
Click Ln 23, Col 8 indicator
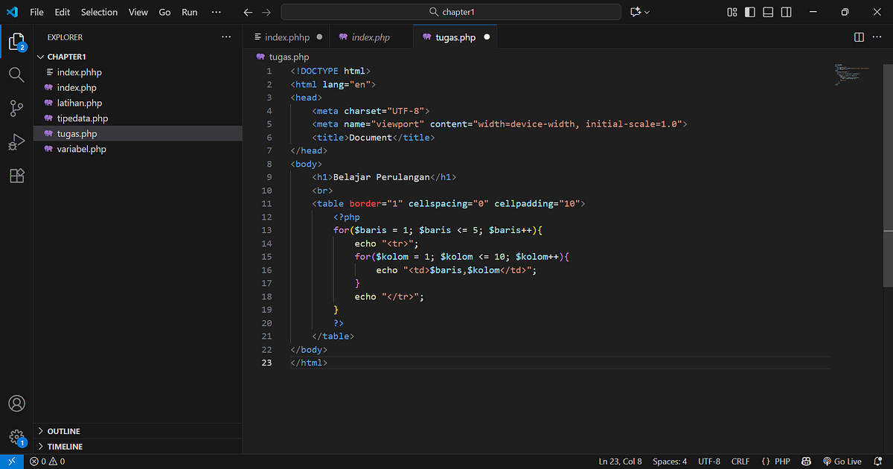[x=620, y=462]
